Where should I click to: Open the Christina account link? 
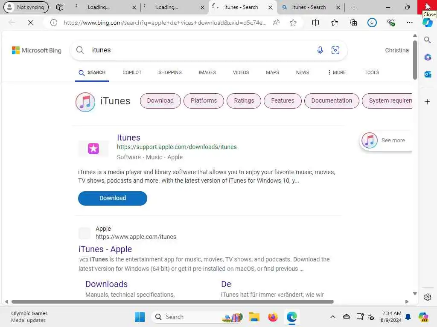[397, 50]
